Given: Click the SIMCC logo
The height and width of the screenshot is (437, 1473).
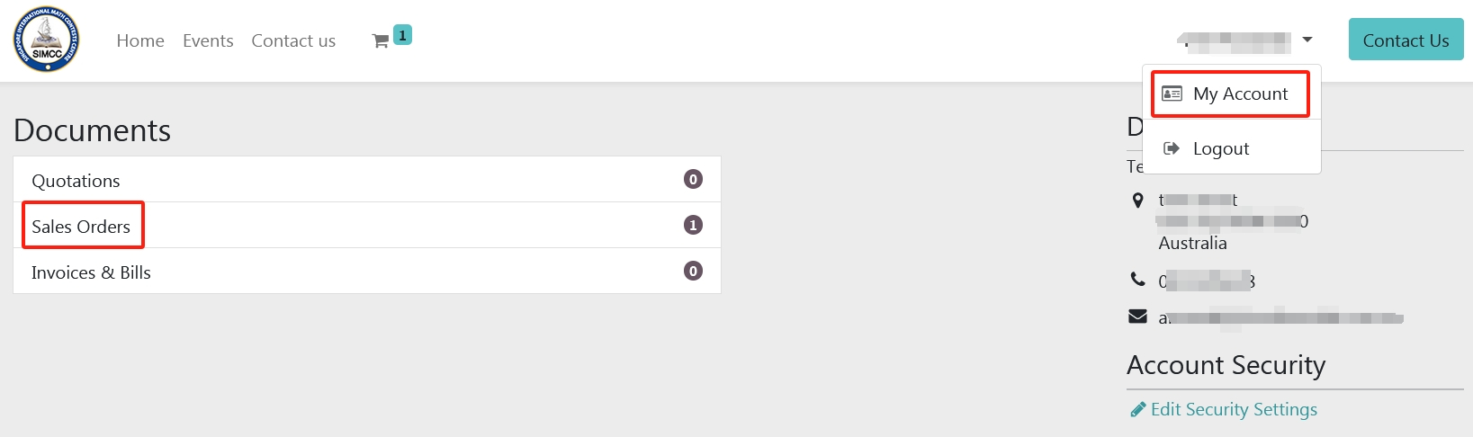Looking at the screenshot, I should [x=46, y=40].
